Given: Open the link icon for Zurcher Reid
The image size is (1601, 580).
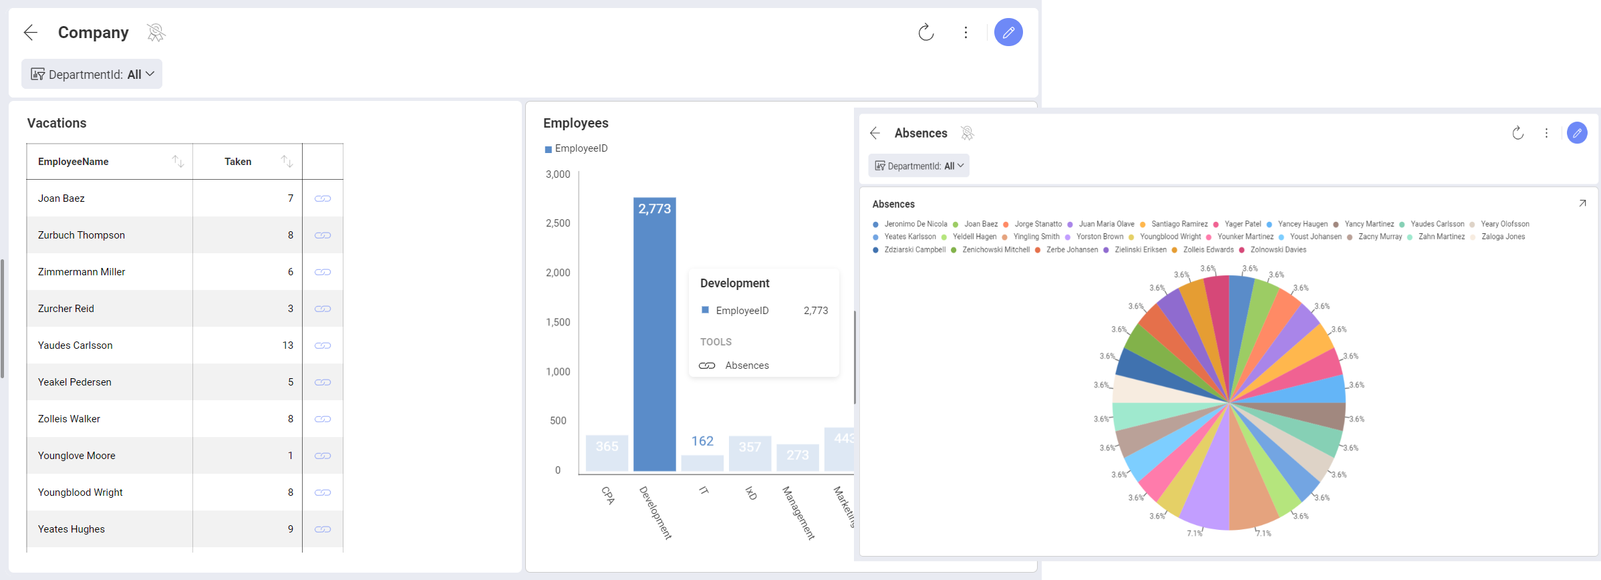Looking at the screenshot, I should [323, 309].
